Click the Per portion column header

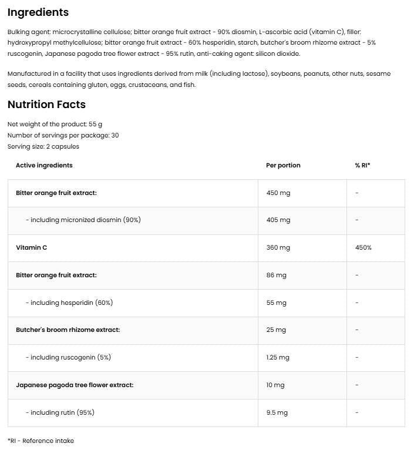283,165
